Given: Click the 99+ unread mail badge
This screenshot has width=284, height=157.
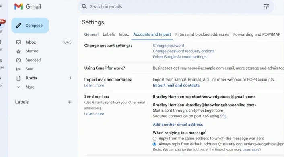Looking at the screenshot, I should point(2,22).
